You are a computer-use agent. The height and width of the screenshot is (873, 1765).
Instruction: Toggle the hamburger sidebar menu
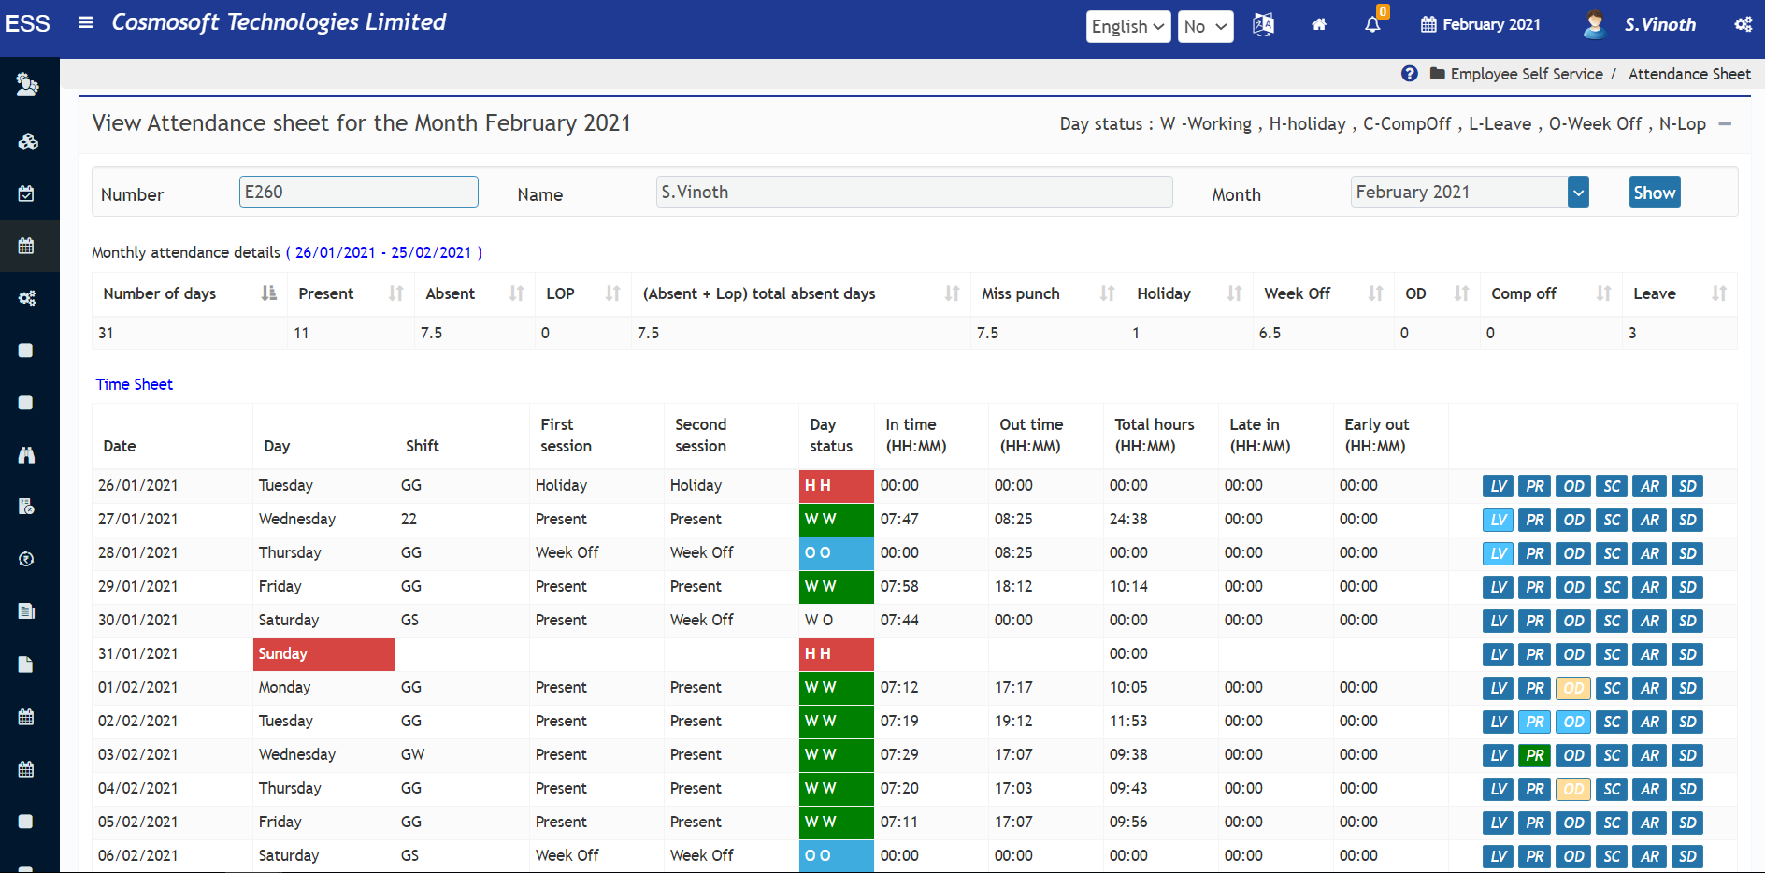pos(85,22)
